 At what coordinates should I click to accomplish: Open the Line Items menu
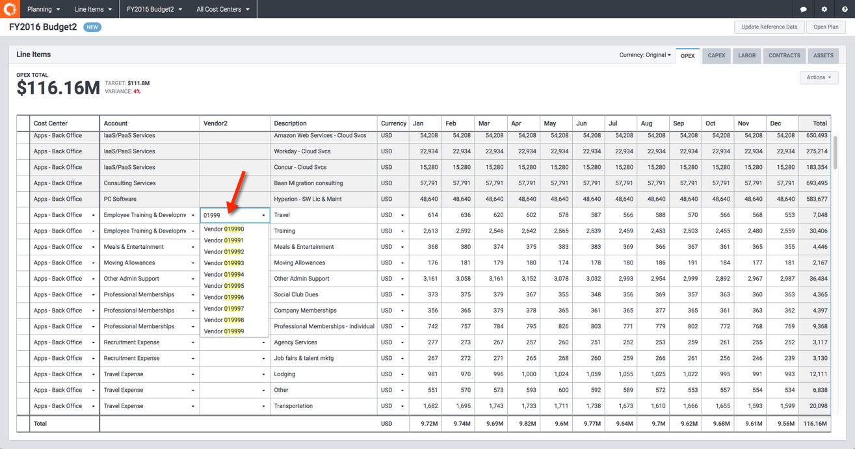pos(93,9)
